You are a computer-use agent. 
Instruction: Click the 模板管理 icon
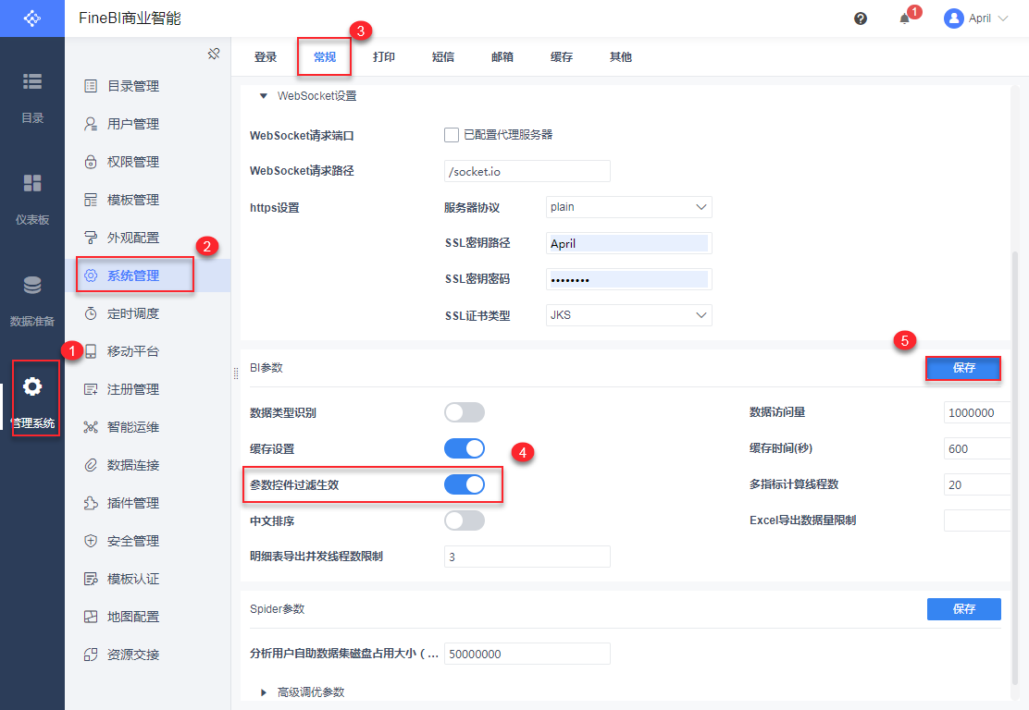coord(91,200)
